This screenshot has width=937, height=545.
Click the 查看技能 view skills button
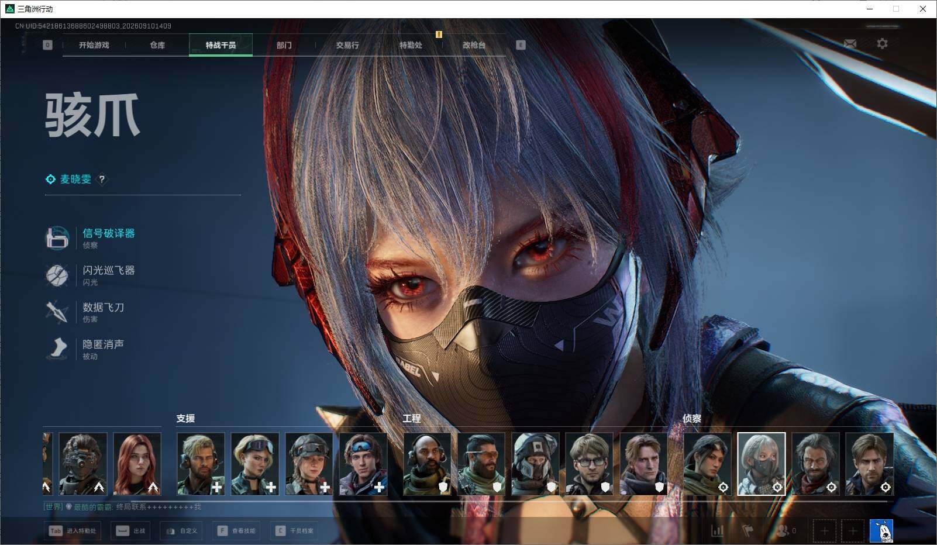point(236,530)
